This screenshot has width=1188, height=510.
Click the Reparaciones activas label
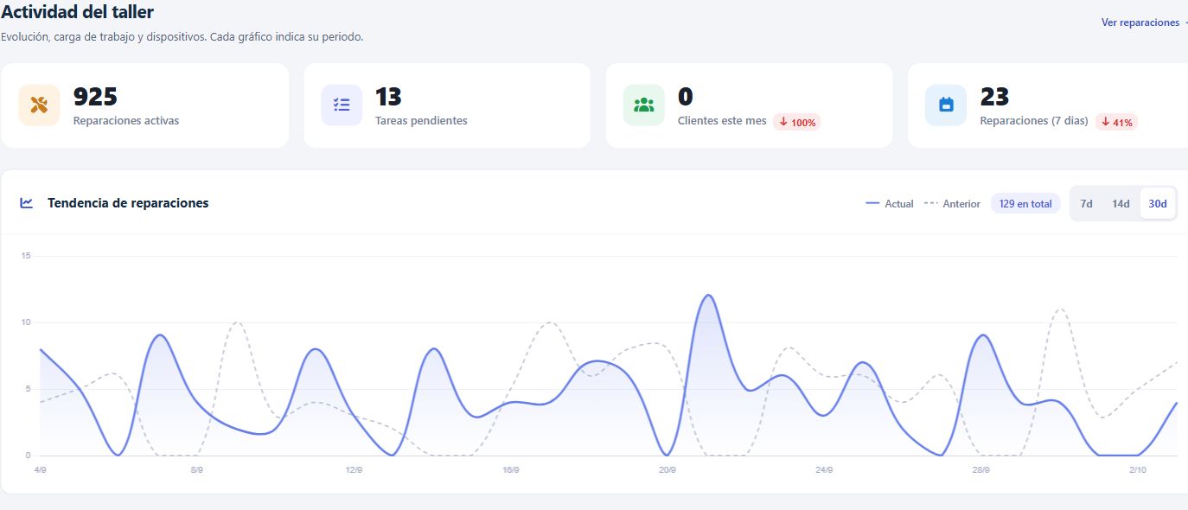pyautogui.click(x=126, y=121)
